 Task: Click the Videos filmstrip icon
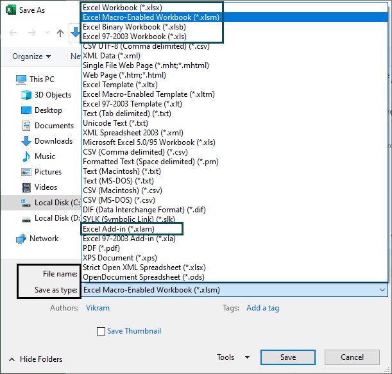pos(26,187)
